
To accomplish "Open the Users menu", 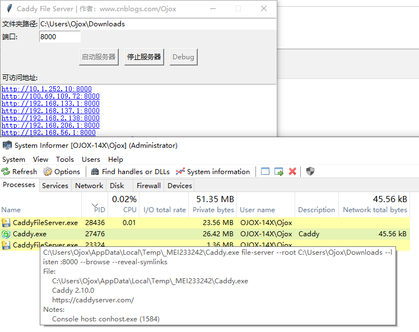I will pyautogui.click(x=91, y=160).
